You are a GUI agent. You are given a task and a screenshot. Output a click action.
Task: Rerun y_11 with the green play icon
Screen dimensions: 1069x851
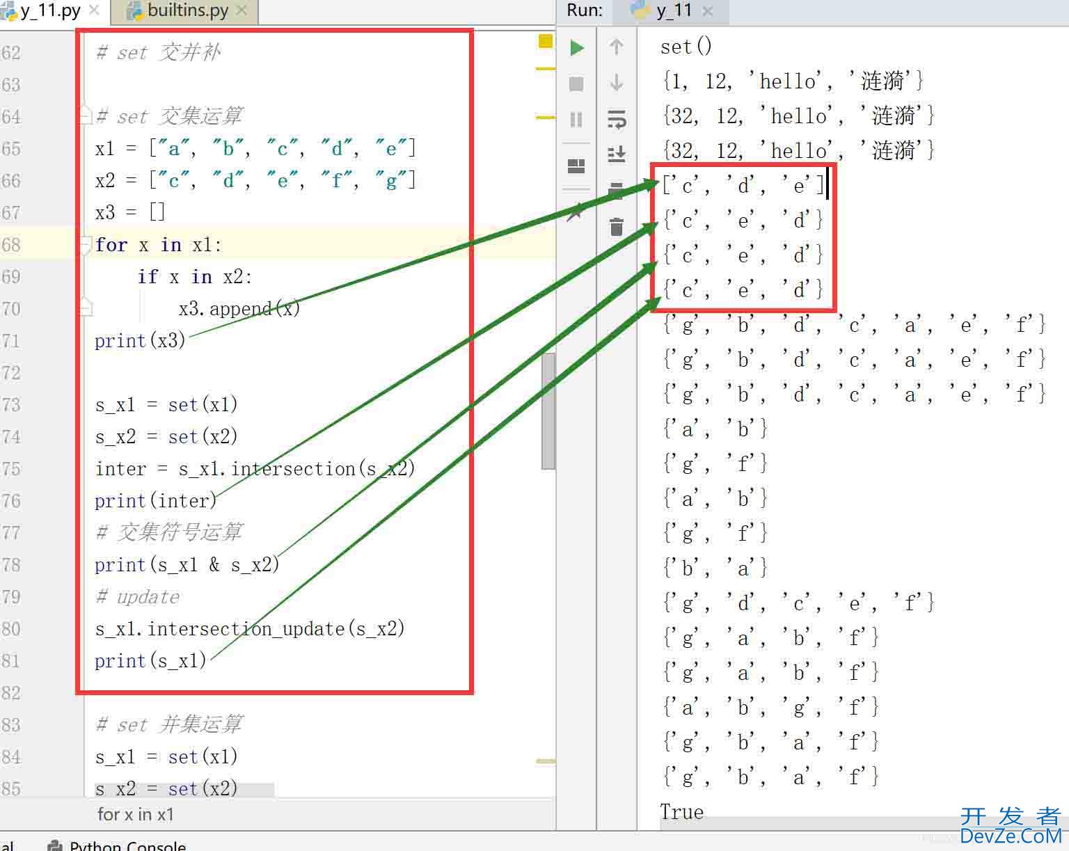coord(577,48)
